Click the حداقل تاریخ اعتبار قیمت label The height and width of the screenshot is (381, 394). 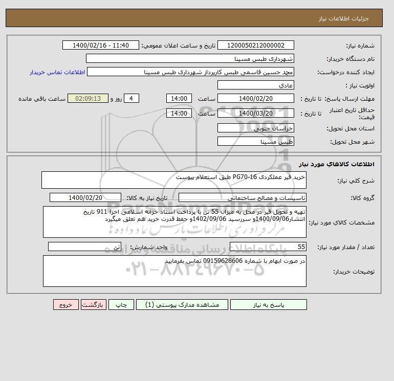[352, 114]
